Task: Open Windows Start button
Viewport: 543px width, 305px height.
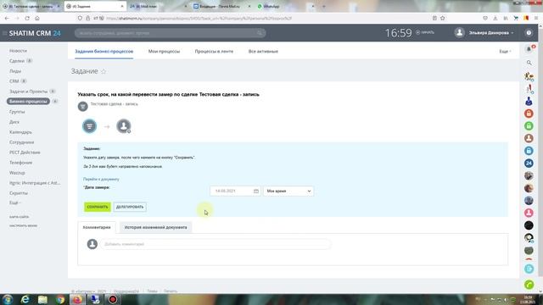Action: point(8,299)
